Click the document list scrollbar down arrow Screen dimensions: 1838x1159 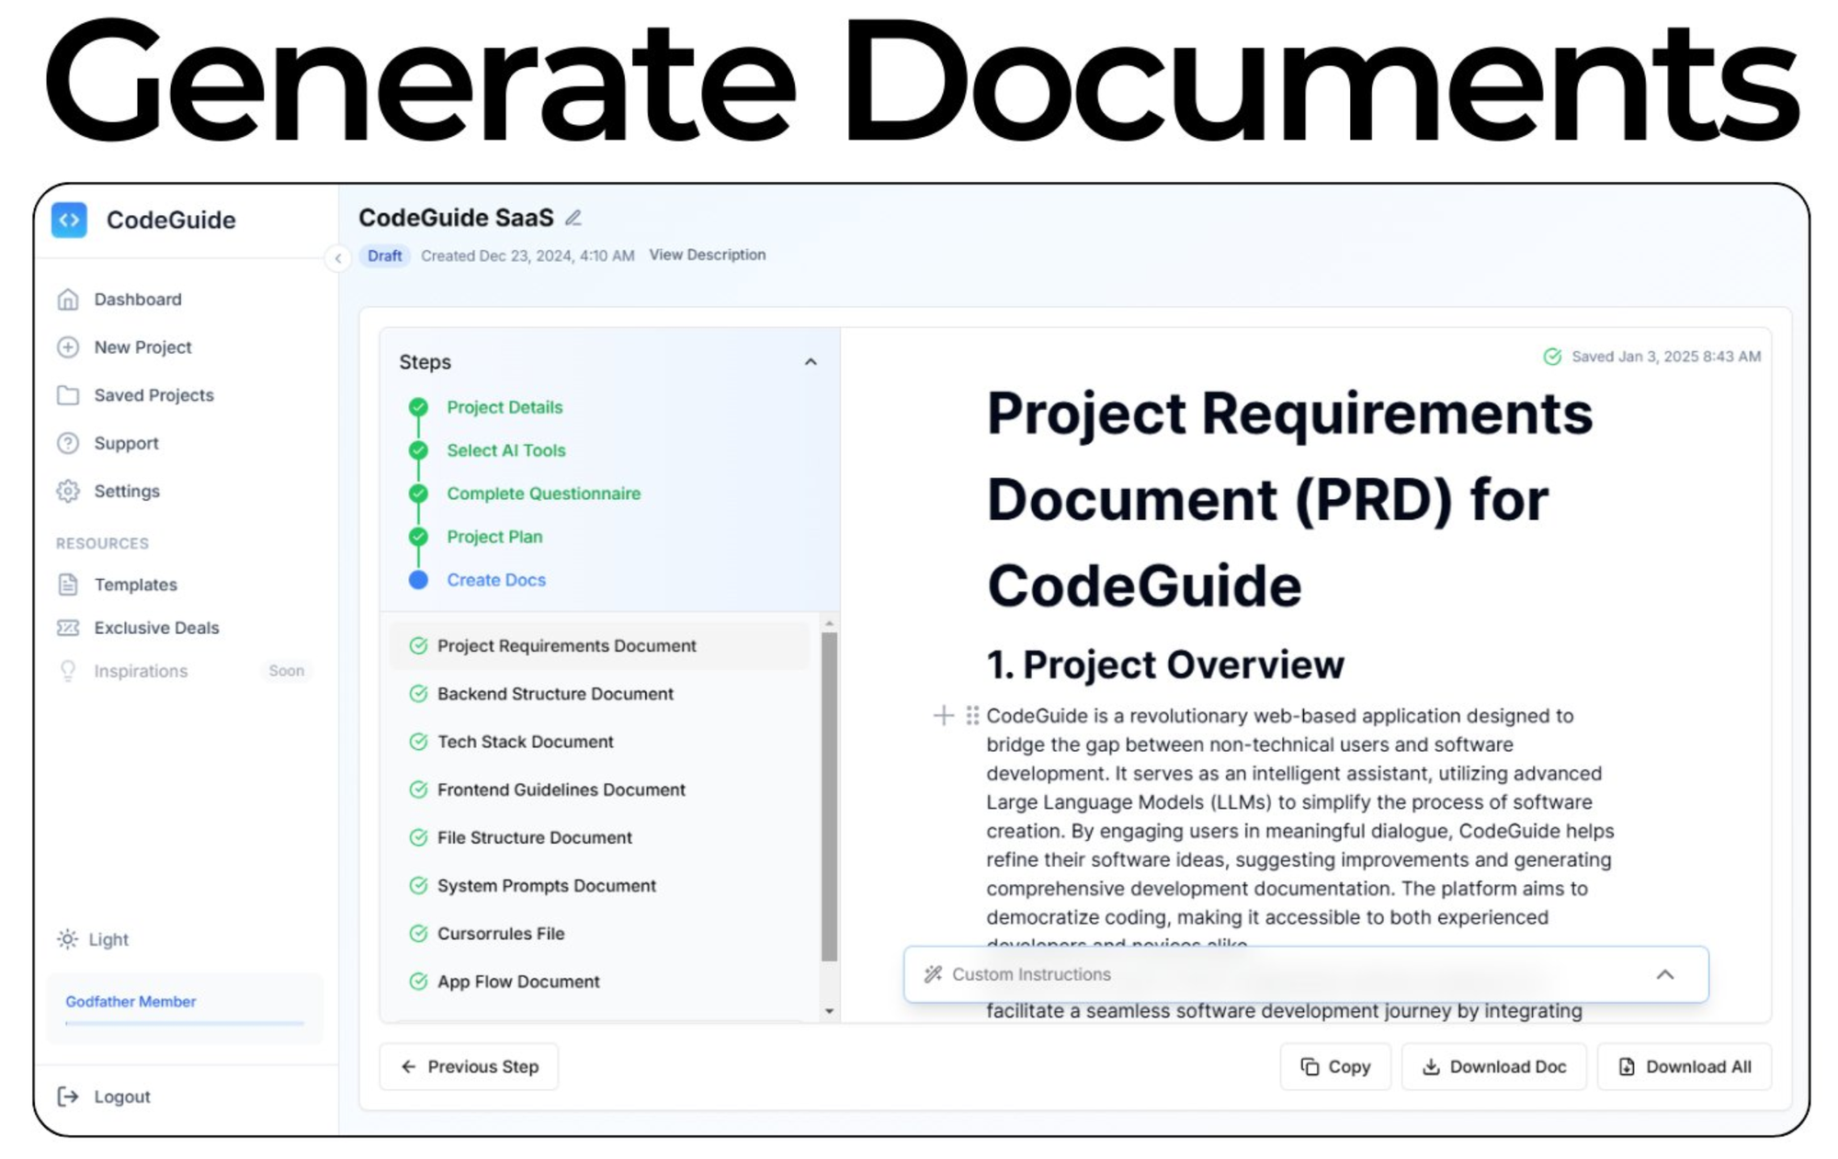click(x=829, y=1011)
